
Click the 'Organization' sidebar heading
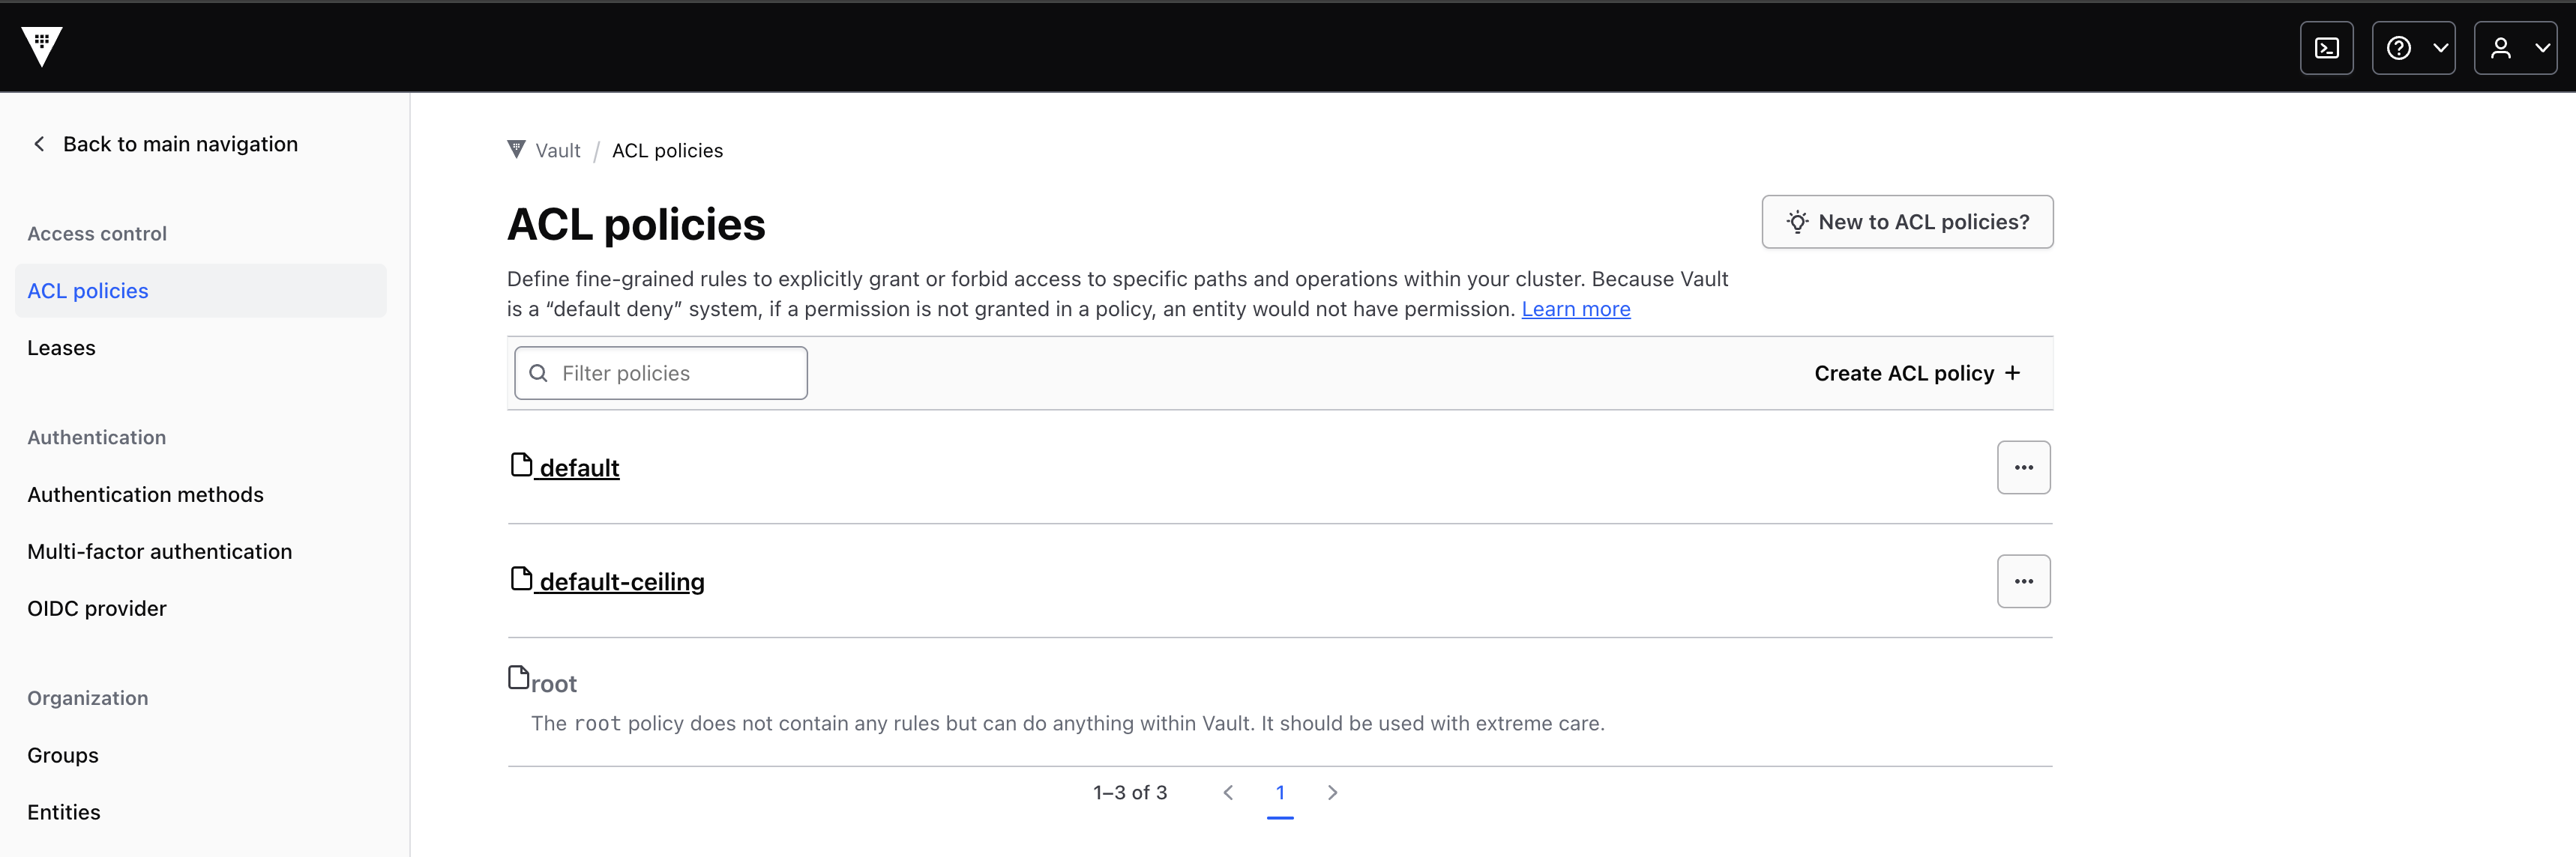(87, 698)
